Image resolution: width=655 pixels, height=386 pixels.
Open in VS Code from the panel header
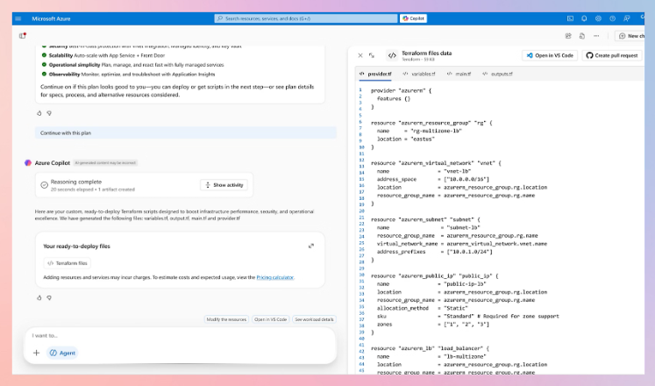coord(550,55)
